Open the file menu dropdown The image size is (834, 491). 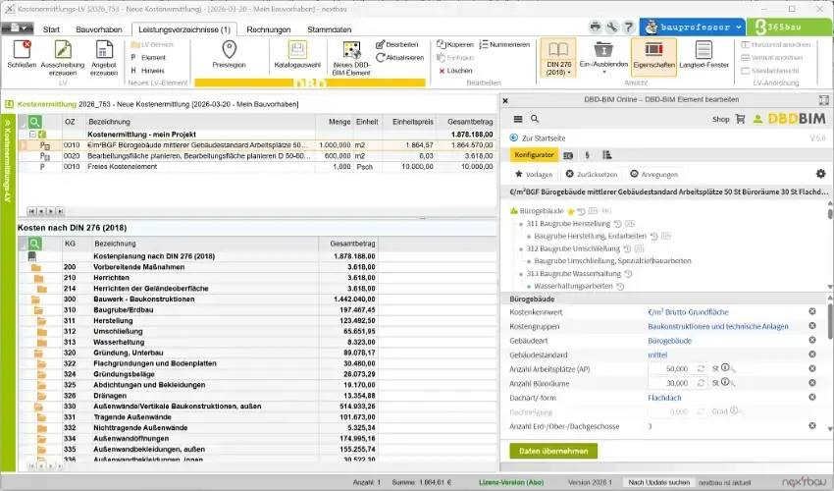tap(18, 28)
